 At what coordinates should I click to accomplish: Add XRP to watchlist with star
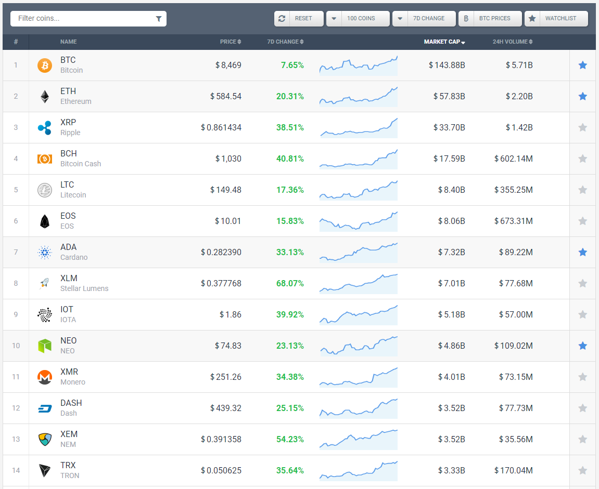point(582,127)
